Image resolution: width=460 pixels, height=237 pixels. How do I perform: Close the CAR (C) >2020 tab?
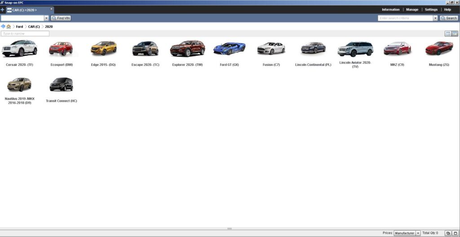(x=51, y=9)
